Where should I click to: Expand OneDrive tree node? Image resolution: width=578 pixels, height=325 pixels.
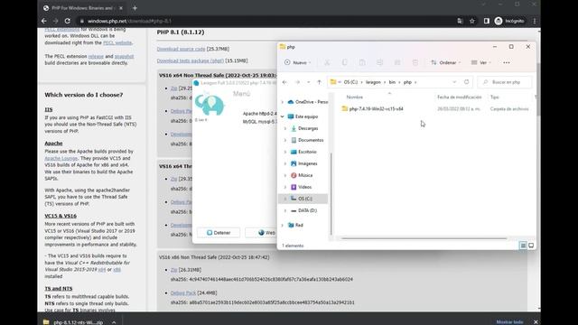click(283, 102)
